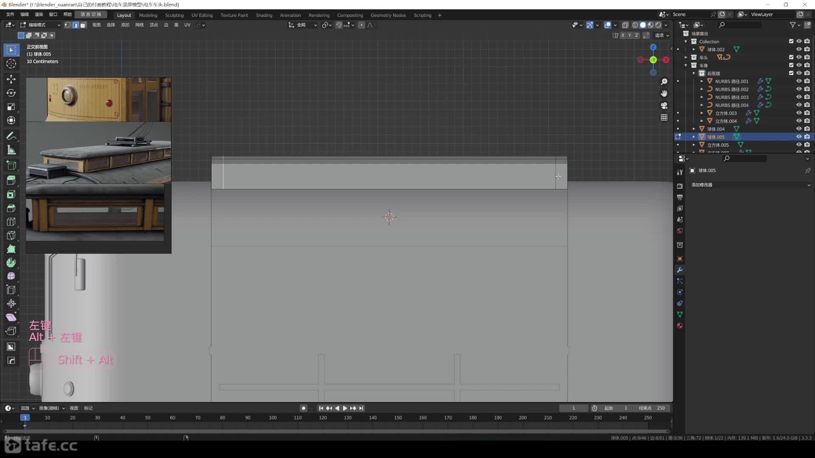This screenshot has width=815, height=458.
Task: Switch to vertex select mode
Action: pyautogui.click(x=67, y=25)
